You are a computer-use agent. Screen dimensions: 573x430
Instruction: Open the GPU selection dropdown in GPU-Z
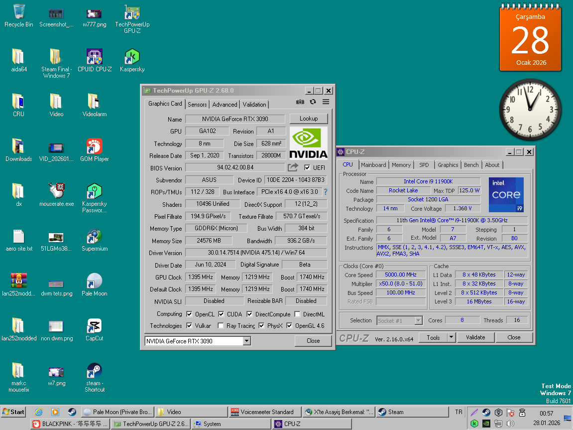tap(246, 341)
